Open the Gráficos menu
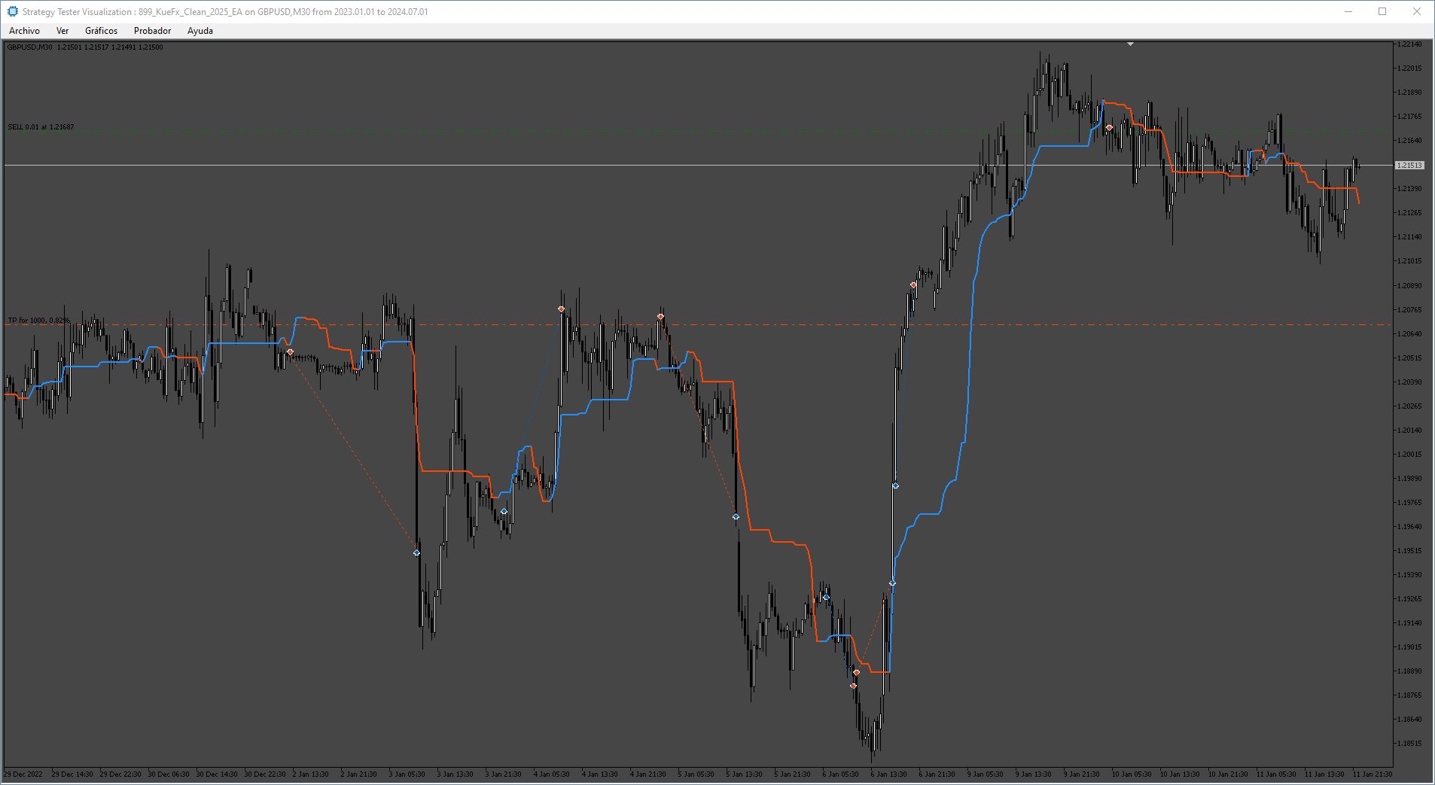Viewport: 1435px width, 785px height. click(x=101, y=31)
